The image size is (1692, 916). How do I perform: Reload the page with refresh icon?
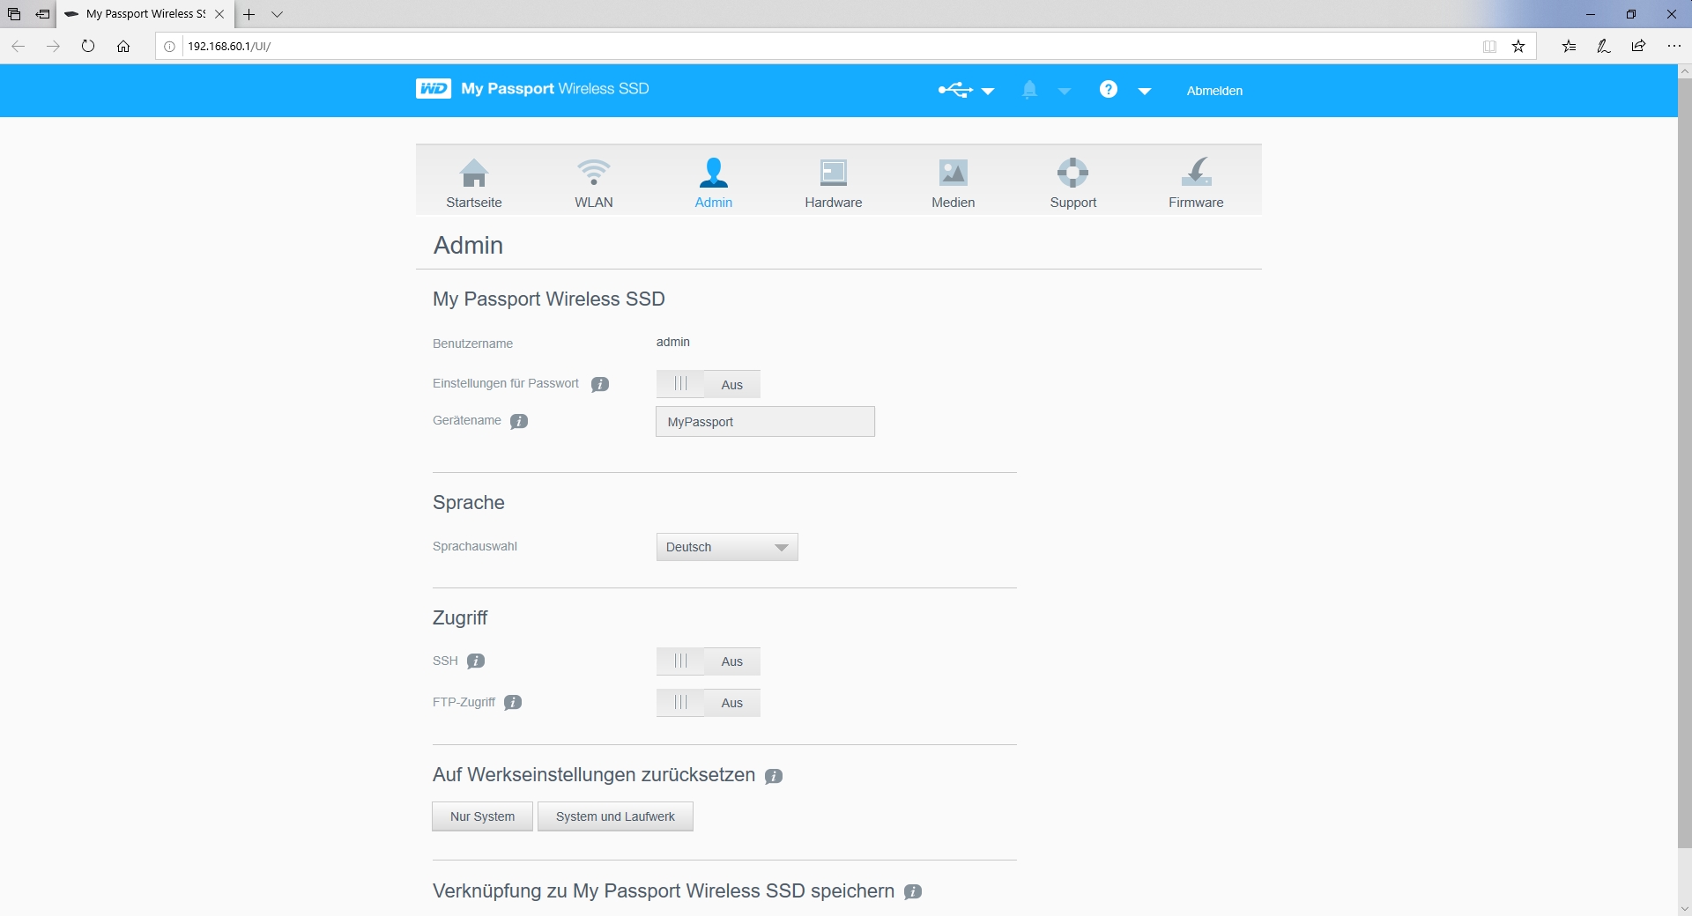(x=88, y=46)
